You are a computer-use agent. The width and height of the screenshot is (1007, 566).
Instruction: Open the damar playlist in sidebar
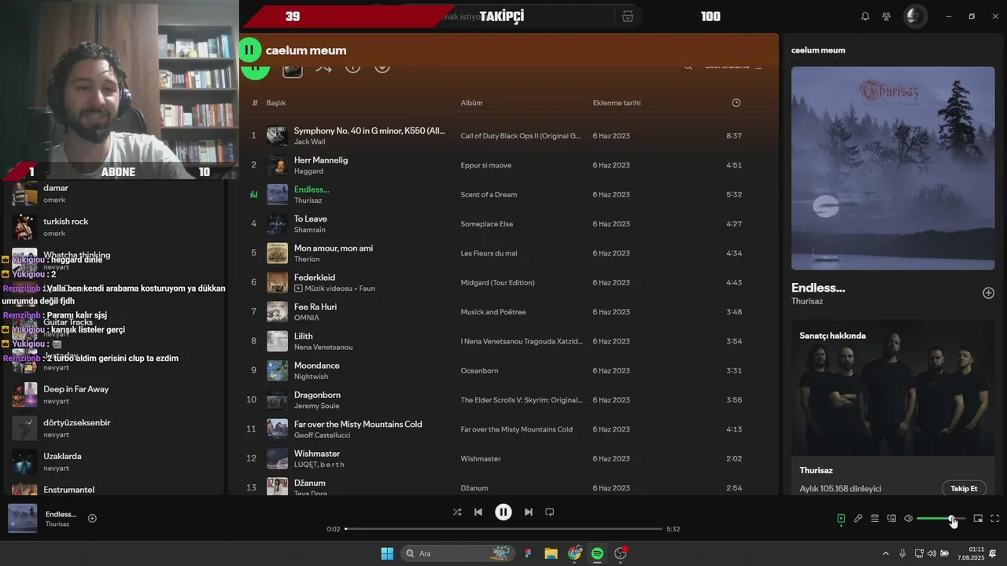coord(114,193)
